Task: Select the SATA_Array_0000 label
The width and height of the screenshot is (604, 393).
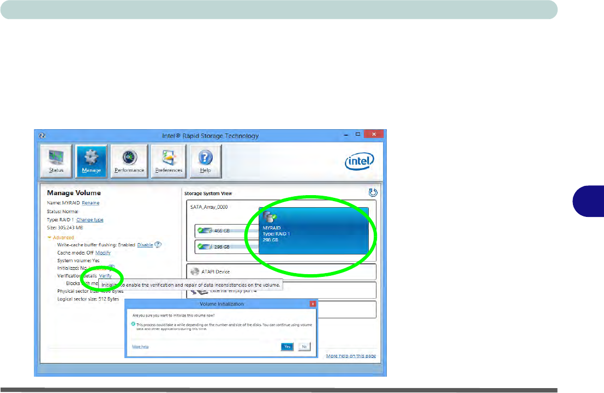Action: (x=209, y=207)
